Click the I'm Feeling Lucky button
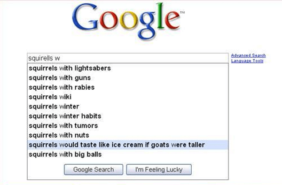 (x=159, y=170)
